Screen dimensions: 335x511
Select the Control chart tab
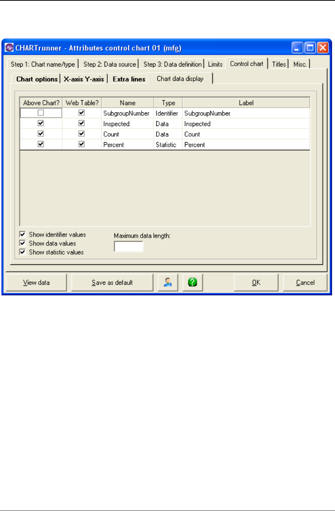247,64
